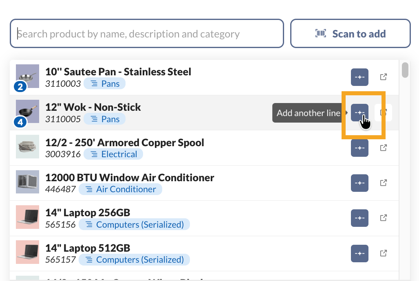Click the add-line icon for 10'' Sautee Pan
This screenshot has width=419, height=281.
(359, 77)
